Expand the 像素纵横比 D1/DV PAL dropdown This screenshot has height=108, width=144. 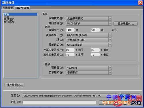tap(89, 35)
